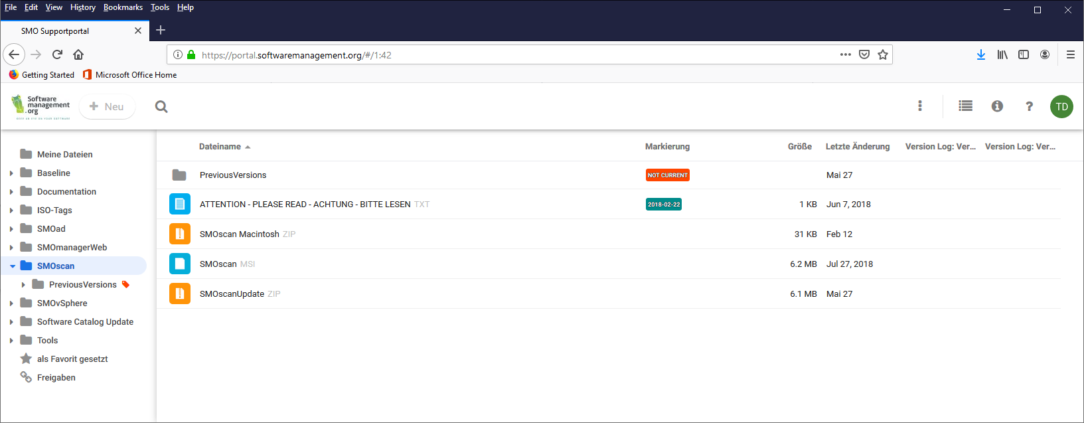Open the info details panel icon
This screenshot has width=1084, height=423.
click(x=997, y=106)
